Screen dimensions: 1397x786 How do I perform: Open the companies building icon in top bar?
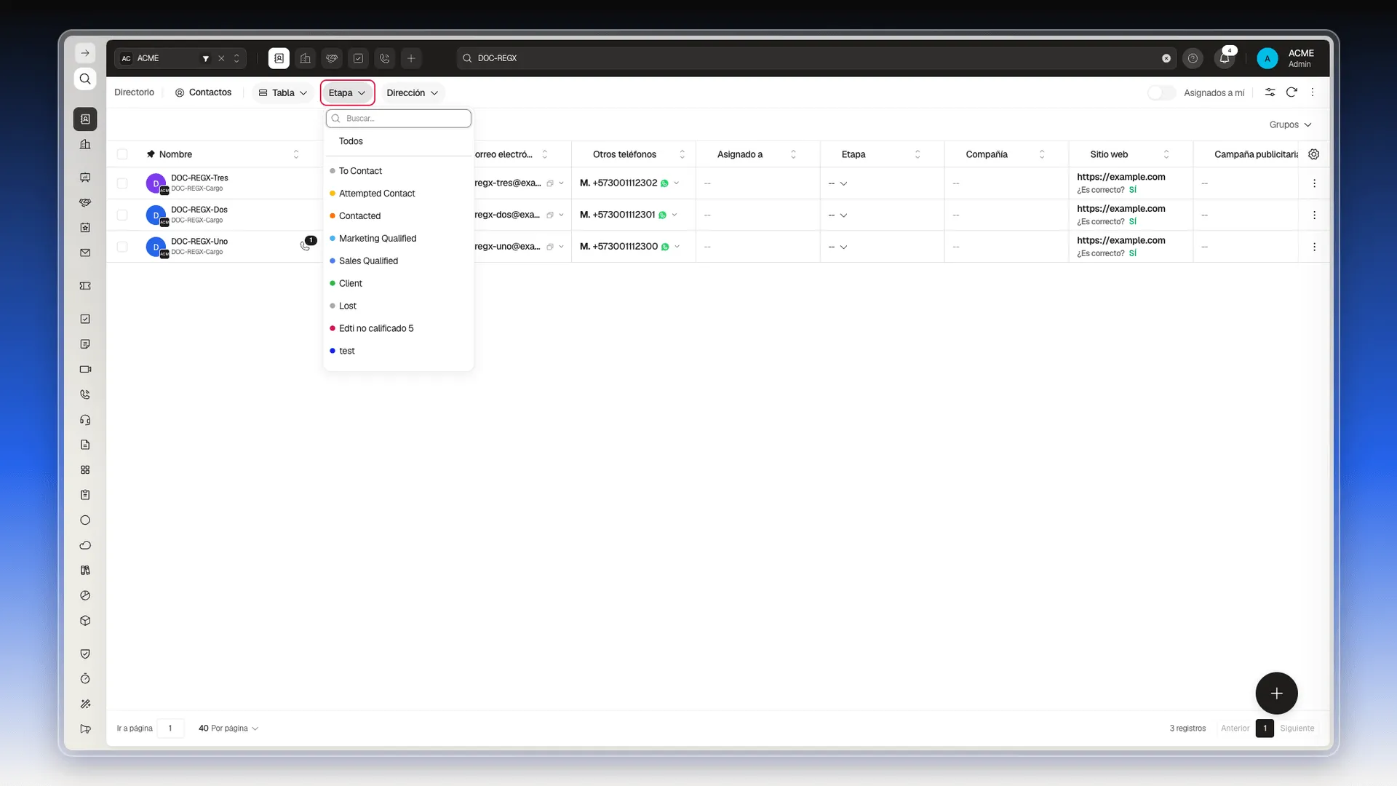(x=306, y=58)
